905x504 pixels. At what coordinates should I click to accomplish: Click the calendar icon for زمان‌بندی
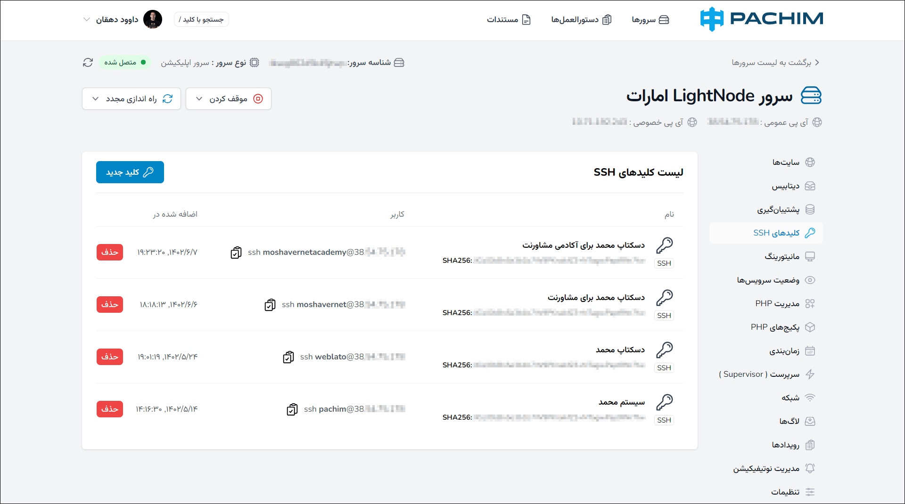[810, 351]
